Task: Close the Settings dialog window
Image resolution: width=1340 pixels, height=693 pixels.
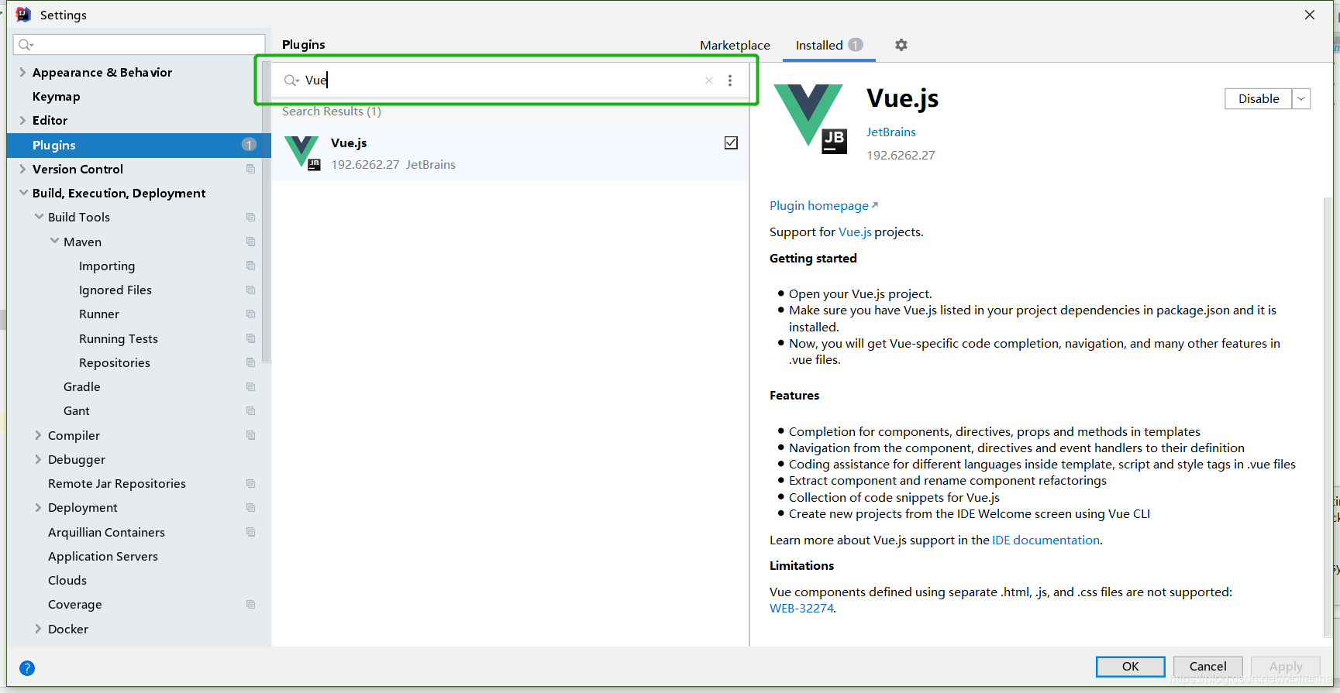Action: pos(1309,15)
